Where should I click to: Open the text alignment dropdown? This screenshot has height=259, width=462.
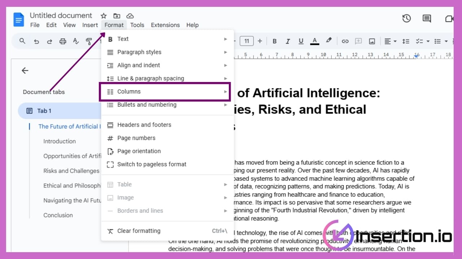coord(390,41)
